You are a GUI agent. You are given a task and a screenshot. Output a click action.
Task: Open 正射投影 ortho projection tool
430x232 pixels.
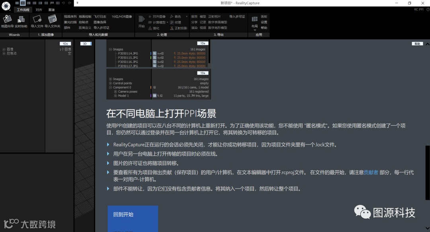click(x=178, y=28)
